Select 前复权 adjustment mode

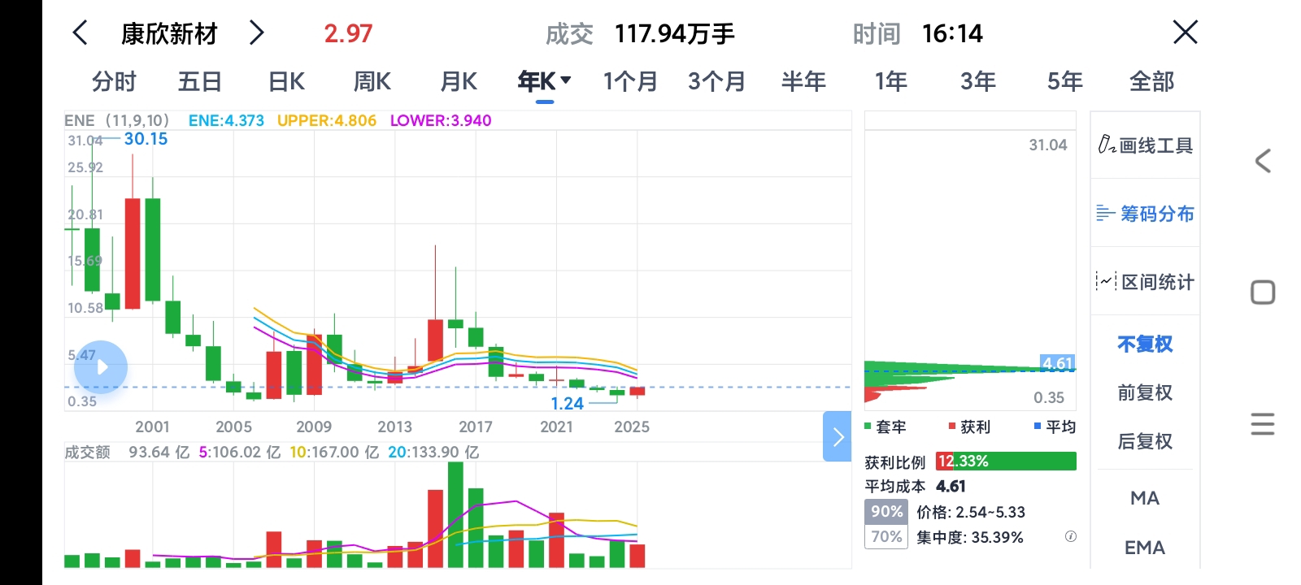(1145, 392)
